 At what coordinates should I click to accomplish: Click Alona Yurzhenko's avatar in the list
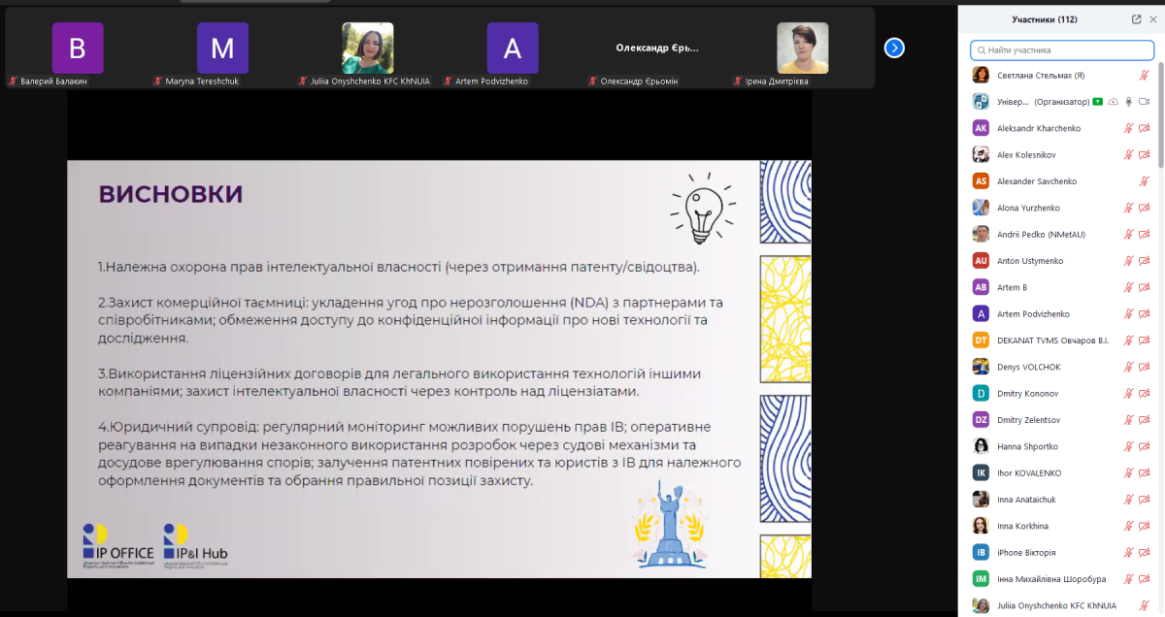pyautogui.click(x=981, y=208)
